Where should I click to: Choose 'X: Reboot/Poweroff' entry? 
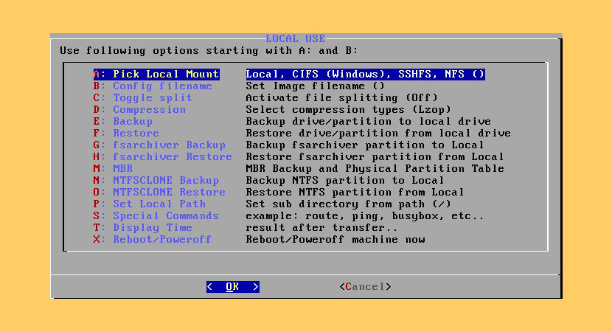click(152, 239)
